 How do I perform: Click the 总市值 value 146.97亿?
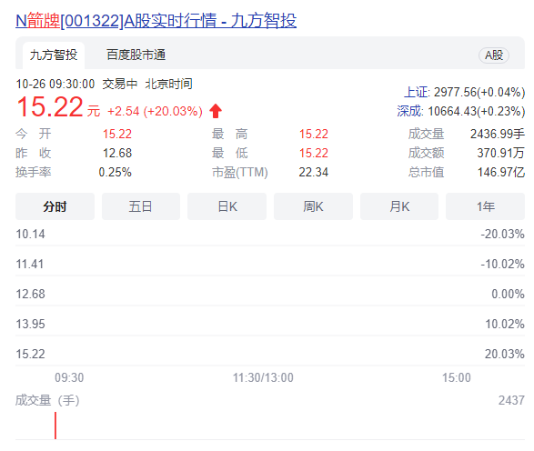pos(501,172)
